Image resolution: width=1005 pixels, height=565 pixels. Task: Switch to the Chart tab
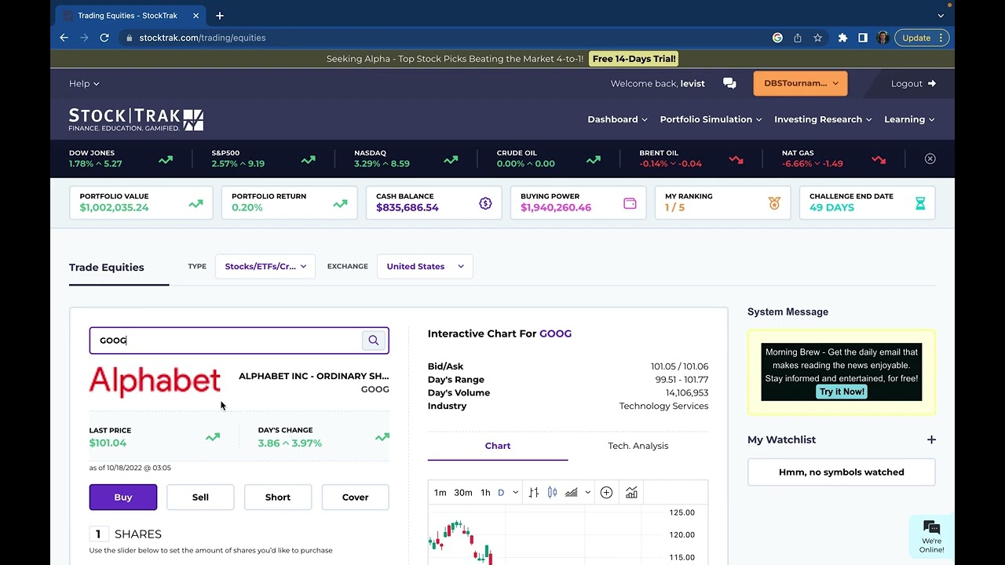498,446
